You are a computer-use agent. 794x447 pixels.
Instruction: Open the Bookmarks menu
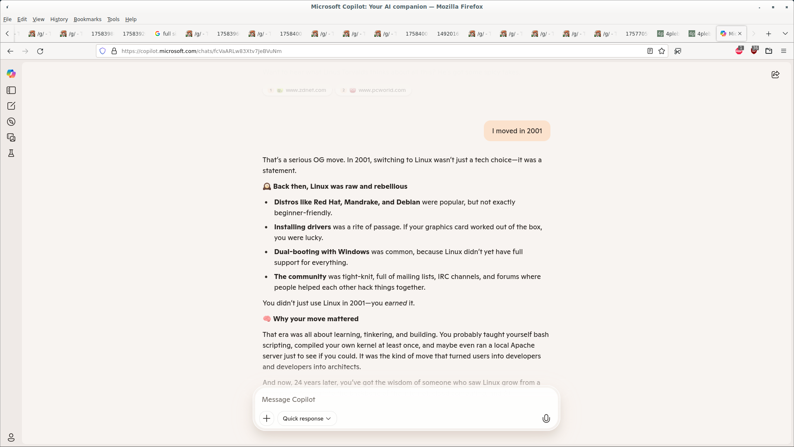[x=87, y=19]
